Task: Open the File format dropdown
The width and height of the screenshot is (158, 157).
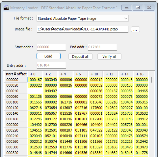Action: (x=83, y=19)
